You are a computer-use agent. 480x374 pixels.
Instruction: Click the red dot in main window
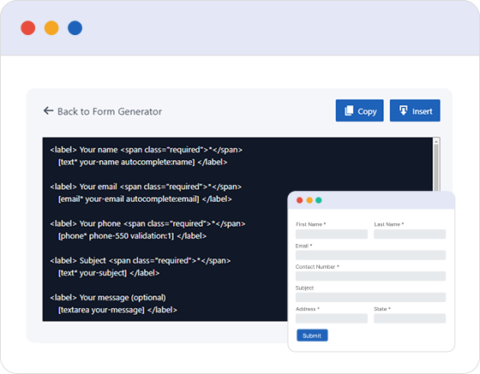coord(27,27)
